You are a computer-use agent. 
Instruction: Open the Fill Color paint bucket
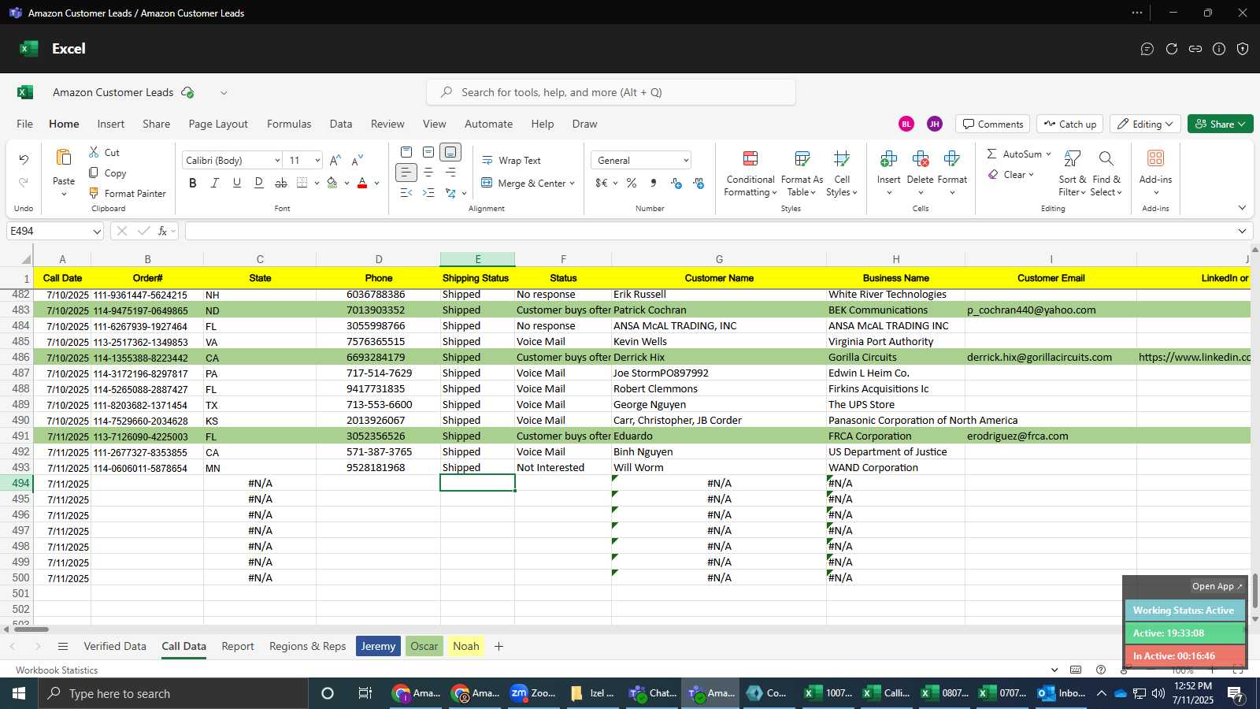point(332,183)
